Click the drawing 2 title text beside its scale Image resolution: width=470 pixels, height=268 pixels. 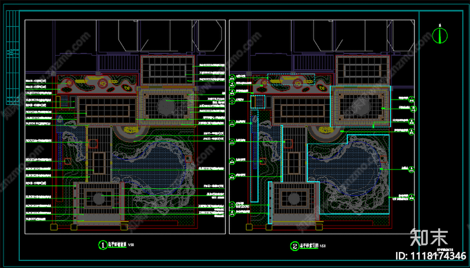tap(309, 246)
